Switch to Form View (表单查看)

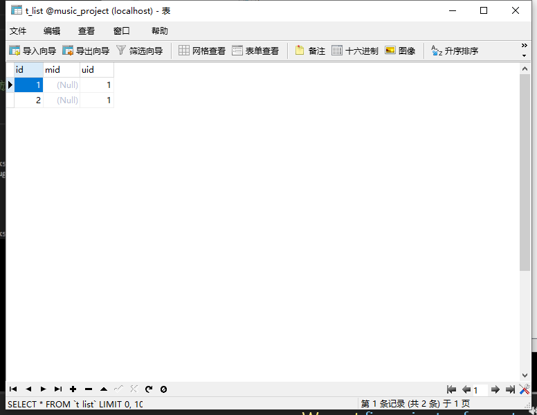pyautogui.click(x=255, y=51)
